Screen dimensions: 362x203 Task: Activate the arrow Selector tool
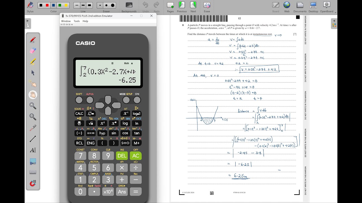[33, 73]
